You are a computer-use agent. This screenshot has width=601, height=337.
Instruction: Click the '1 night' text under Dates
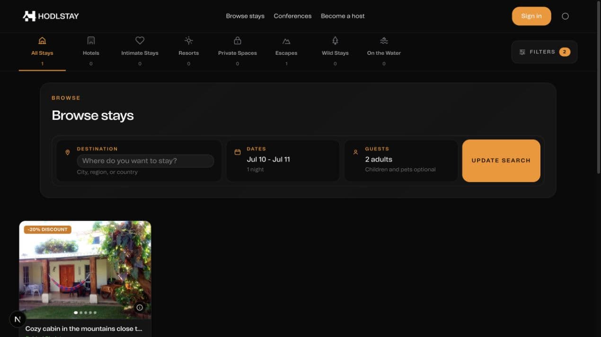pos(256,169)
